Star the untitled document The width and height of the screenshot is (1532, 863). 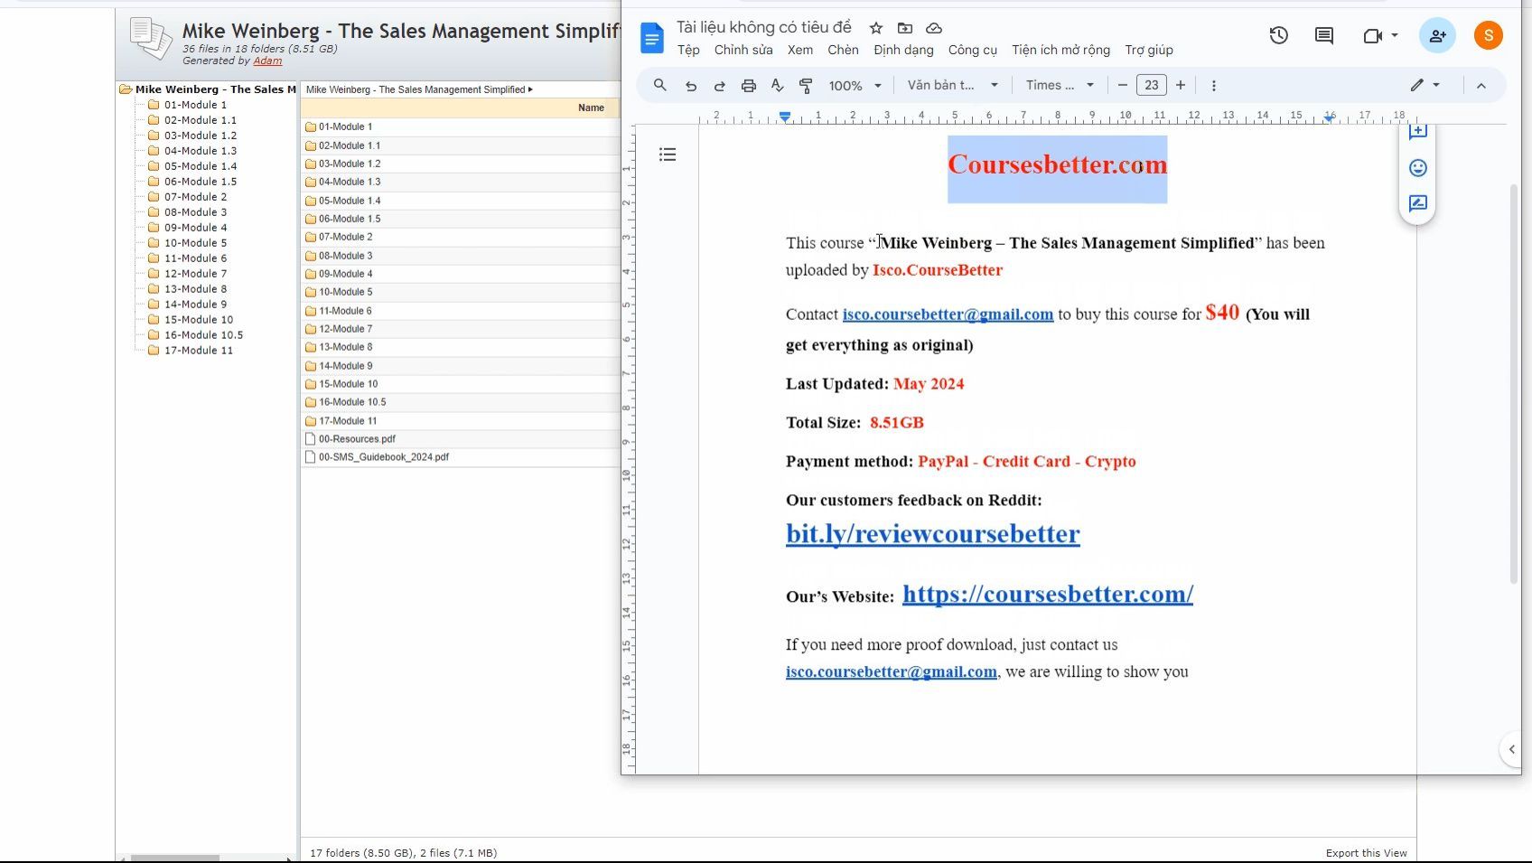tap(876, 28)
